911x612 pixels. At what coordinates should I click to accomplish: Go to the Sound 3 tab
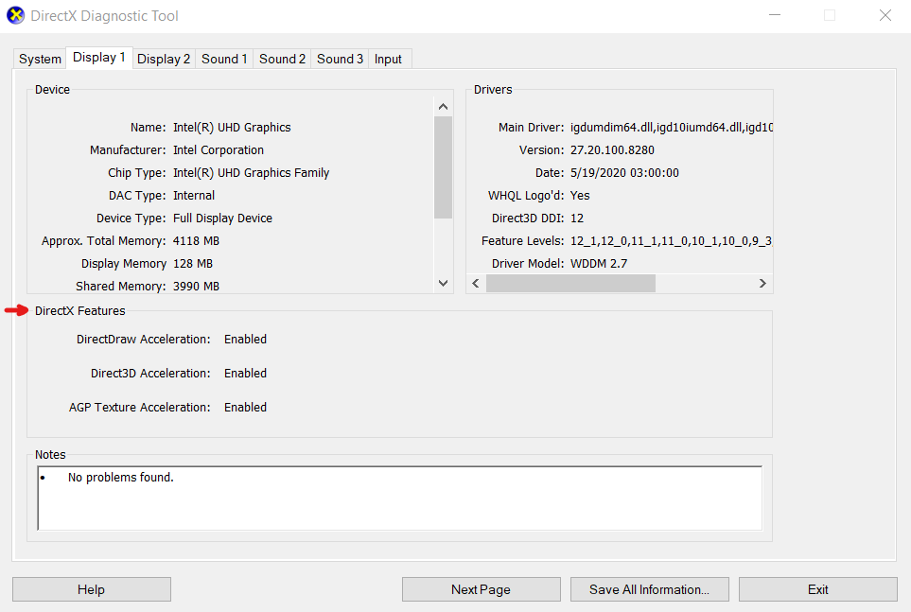click(x=340, y=60)
